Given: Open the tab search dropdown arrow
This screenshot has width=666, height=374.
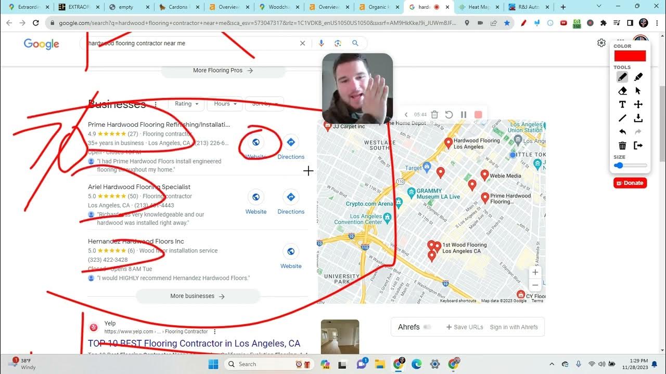Looking at the screenshot, I should (x=599, y=6).
